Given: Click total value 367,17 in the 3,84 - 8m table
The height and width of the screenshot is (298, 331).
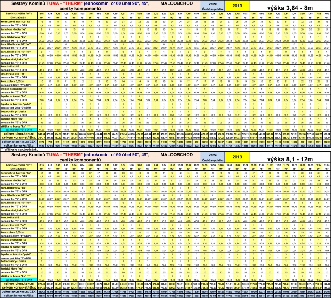Looking at the screenshot, I should click(42, 137).
